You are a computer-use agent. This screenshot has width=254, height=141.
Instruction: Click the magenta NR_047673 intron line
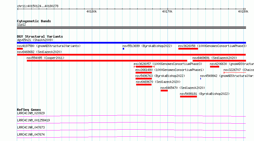pyautogui.click(x=131, y=130)
